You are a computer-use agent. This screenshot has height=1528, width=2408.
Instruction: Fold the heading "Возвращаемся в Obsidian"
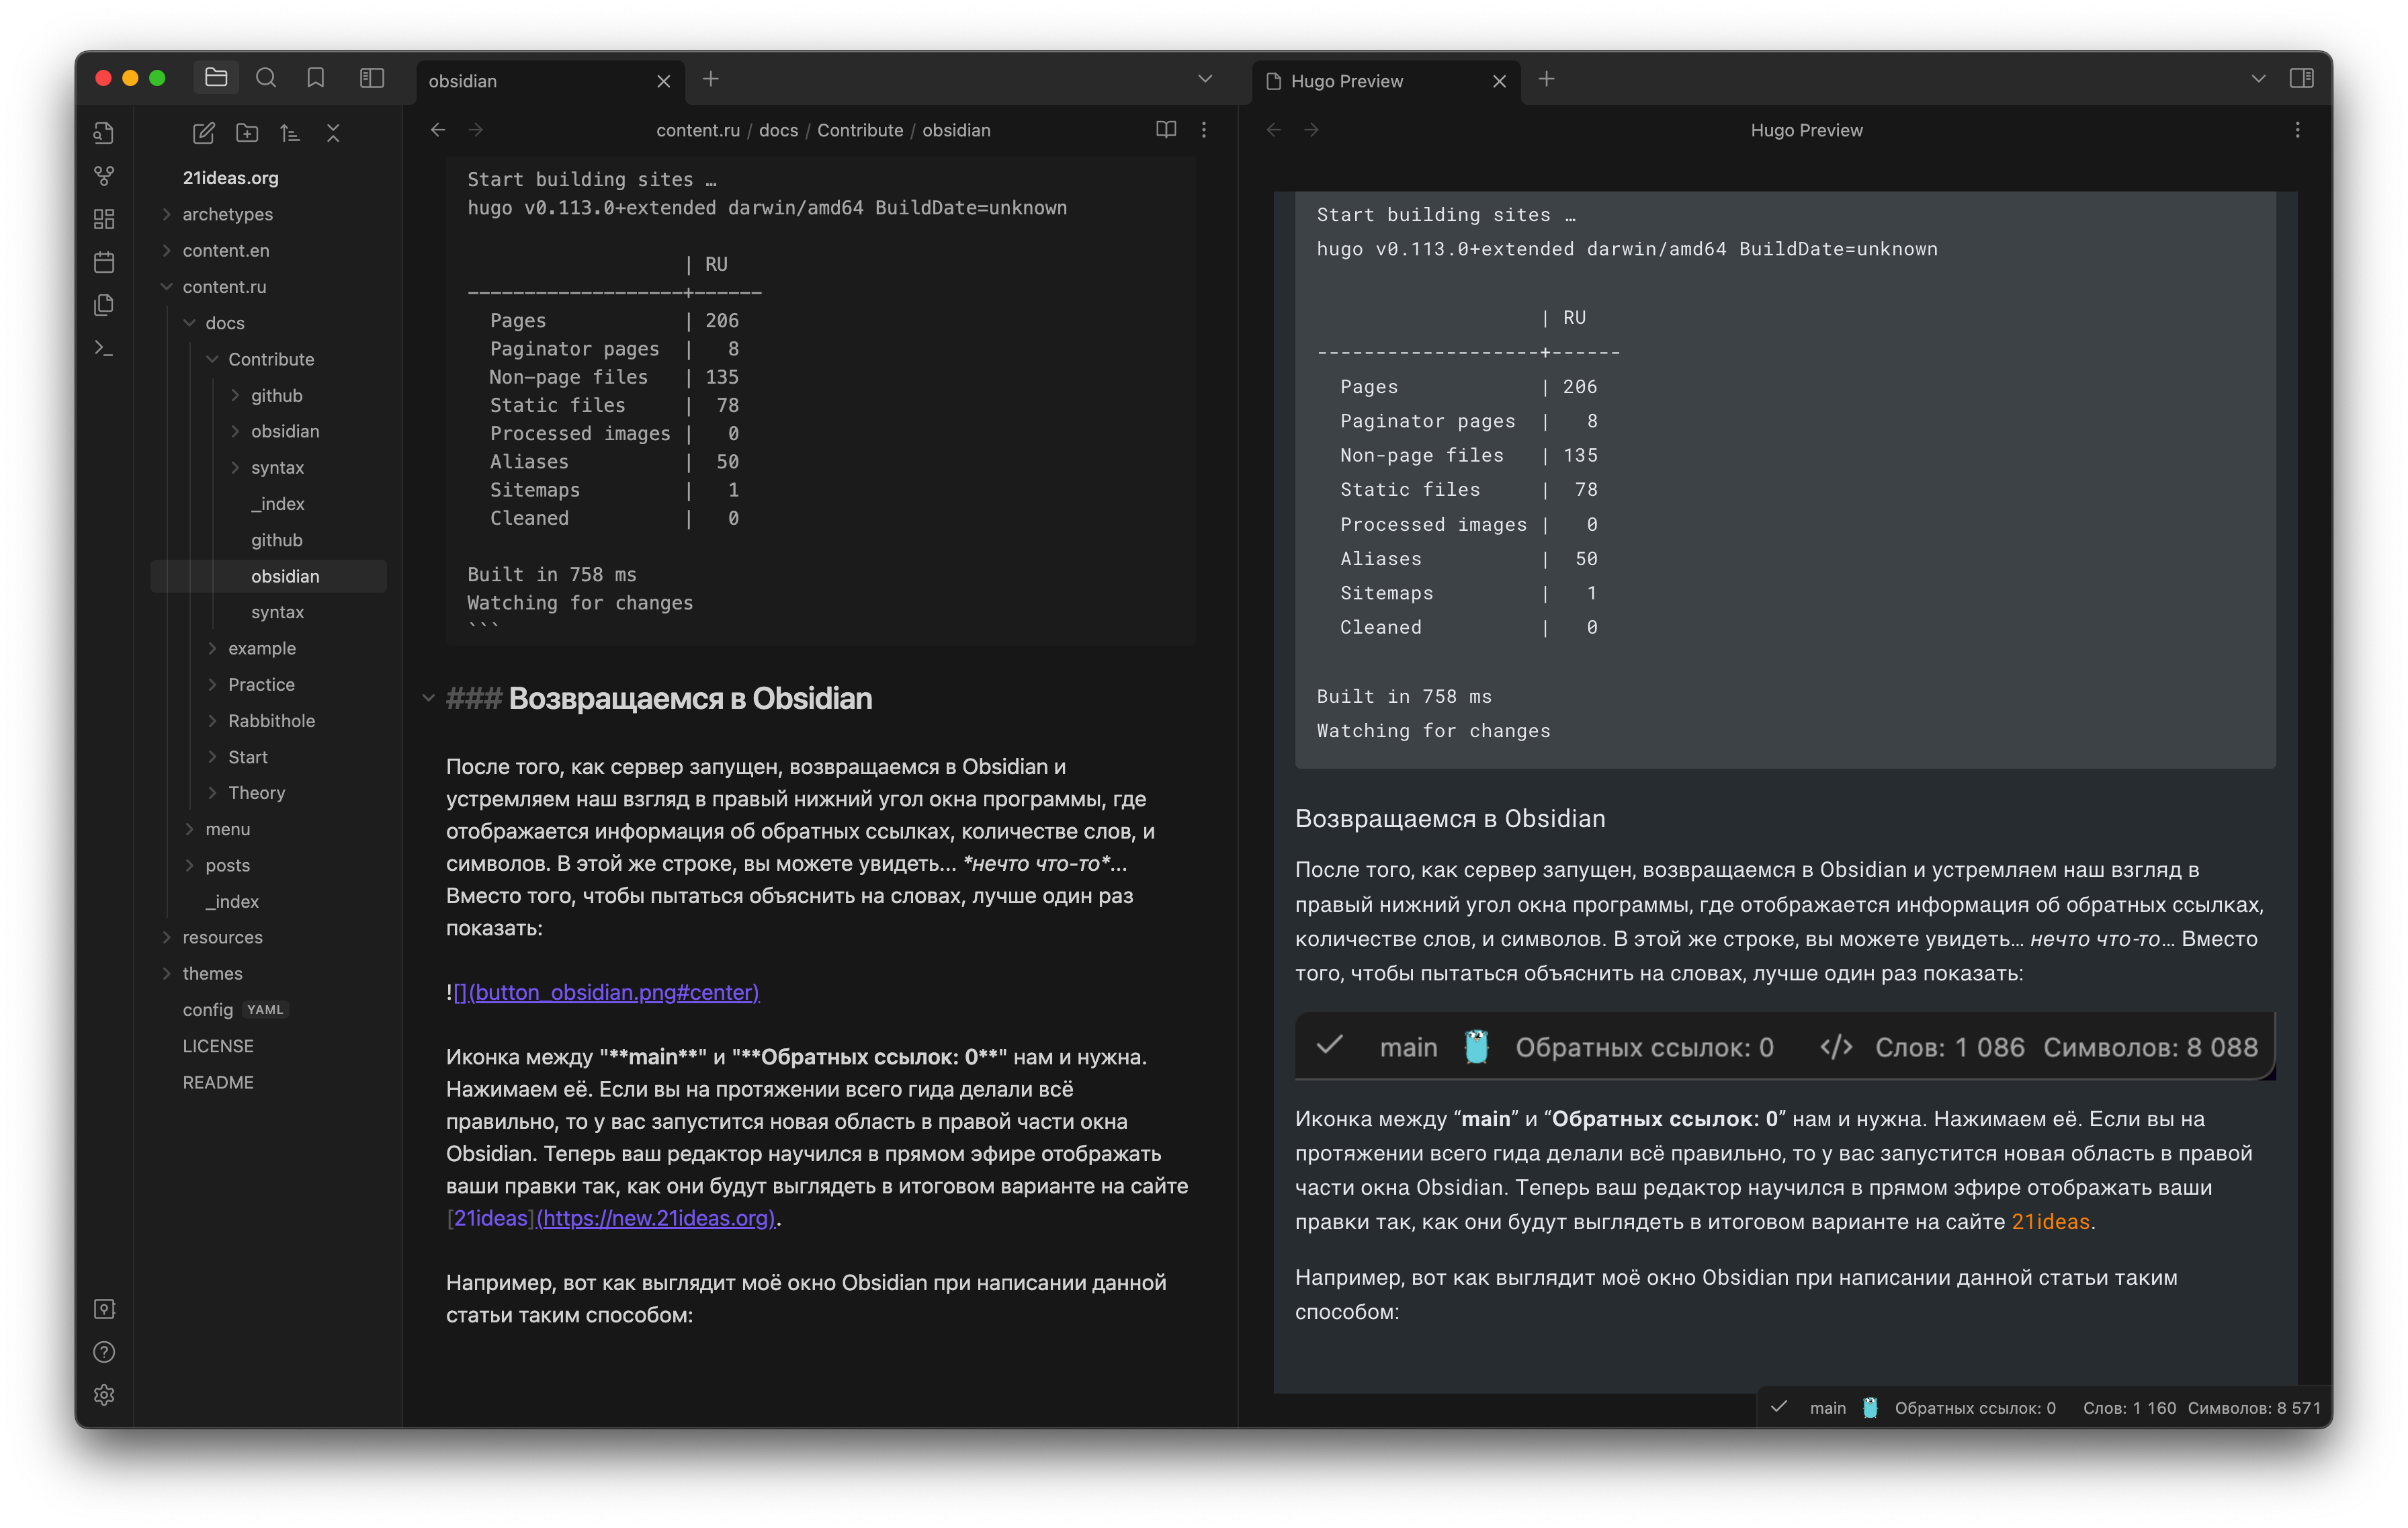(x=428, y=699)
